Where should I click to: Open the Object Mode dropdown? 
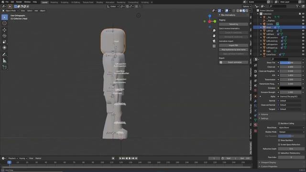click(x=11, y=11)
